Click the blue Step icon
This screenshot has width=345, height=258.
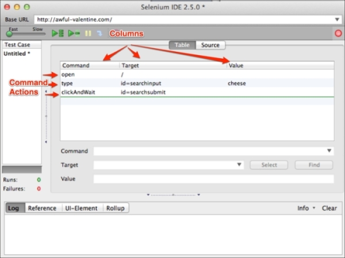(x=99, y=33)
